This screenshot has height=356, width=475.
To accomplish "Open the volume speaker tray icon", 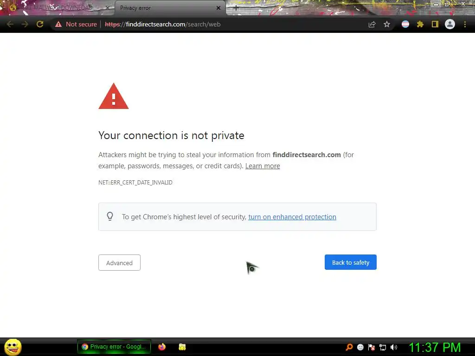I will 394,347.
